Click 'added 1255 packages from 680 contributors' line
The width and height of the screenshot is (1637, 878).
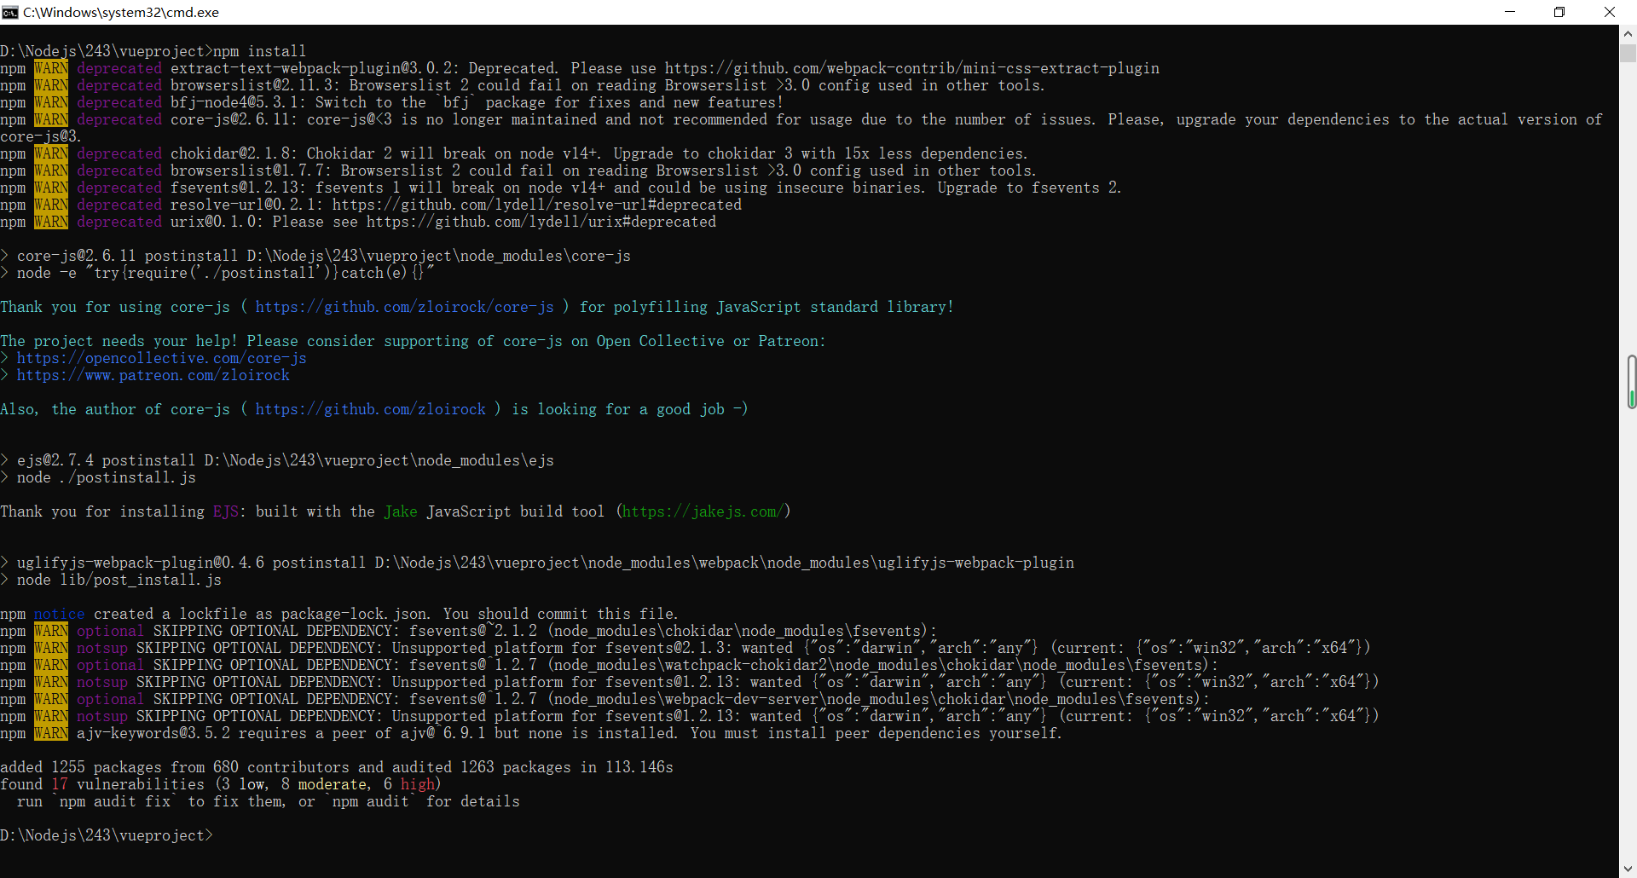337,767
